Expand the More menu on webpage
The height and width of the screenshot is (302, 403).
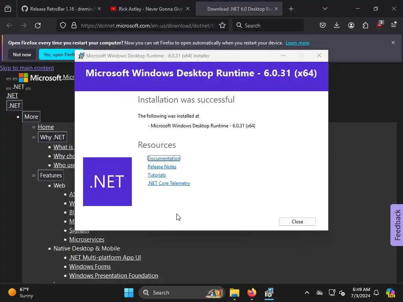coord(31,116)
